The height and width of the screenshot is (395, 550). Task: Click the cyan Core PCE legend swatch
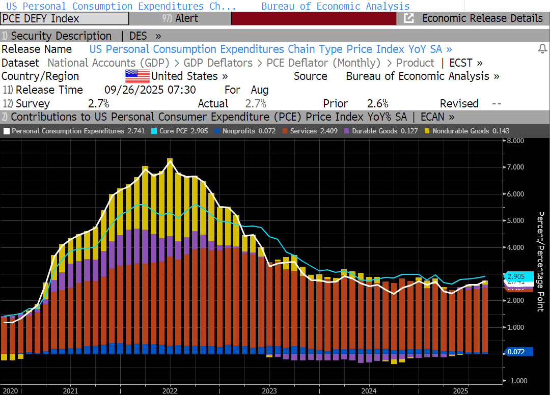tap(154, 131)
